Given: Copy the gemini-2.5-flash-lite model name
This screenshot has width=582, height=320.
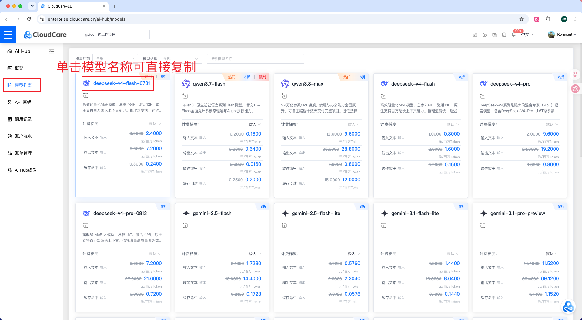Looking at the screenshot, I should tap(316, 214).
